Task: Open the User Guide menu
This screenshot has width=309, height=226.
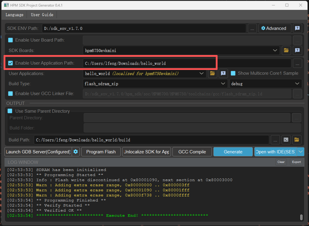Action: tap(42, 15)
